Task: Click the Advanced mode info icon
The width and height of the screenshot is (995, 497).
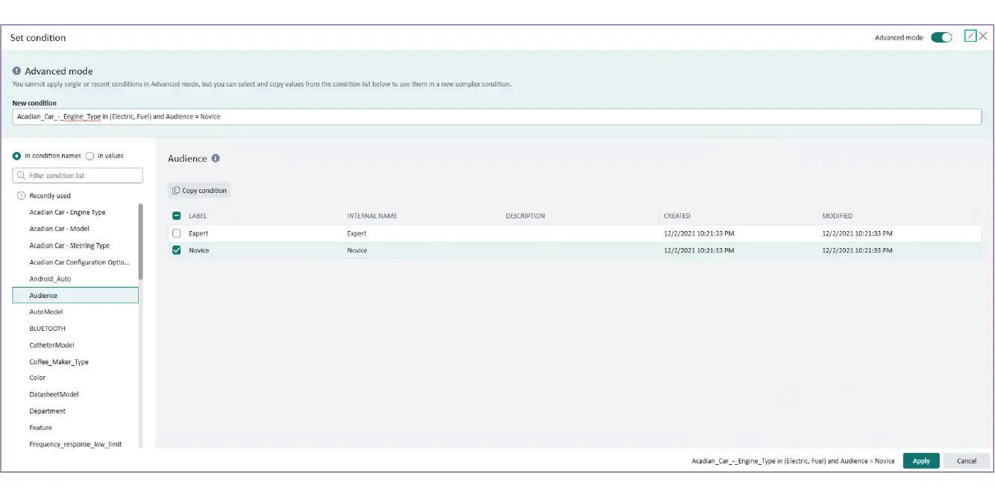Action: coord(16,72)
